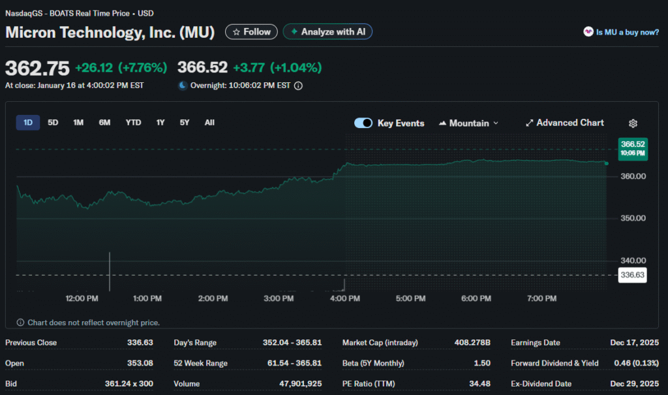The image size is (668, 395).
Task: Click the moon icon beside Overnight
Action: pos(183,86)
